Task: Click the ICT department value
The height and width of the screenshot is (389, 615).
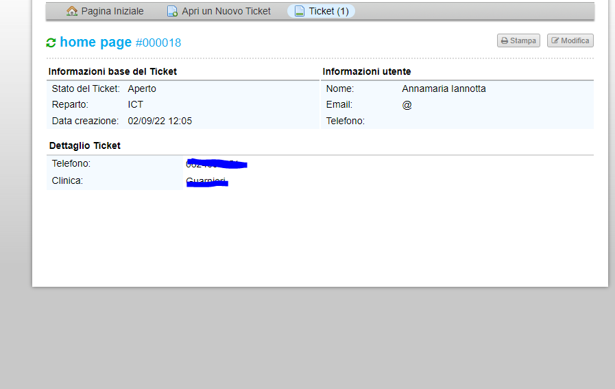Action: click(135, 105)
